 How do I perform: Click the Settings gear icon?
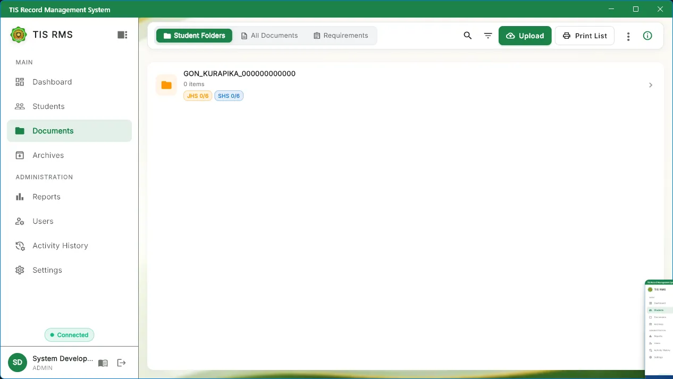pos(20,270)
